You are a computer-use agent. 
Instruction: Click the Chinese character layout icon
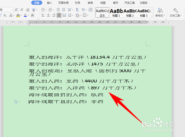point(69,10)
